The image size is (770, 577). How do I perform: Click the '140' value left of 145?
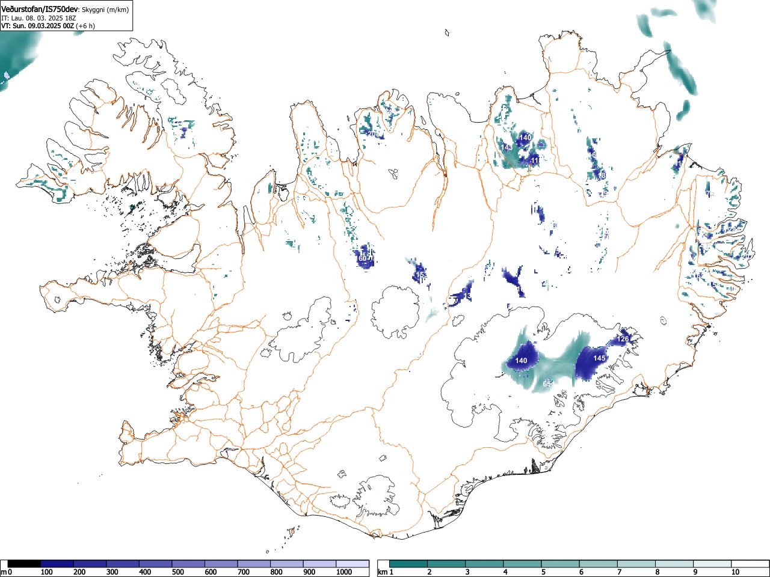tap(521, 361)
